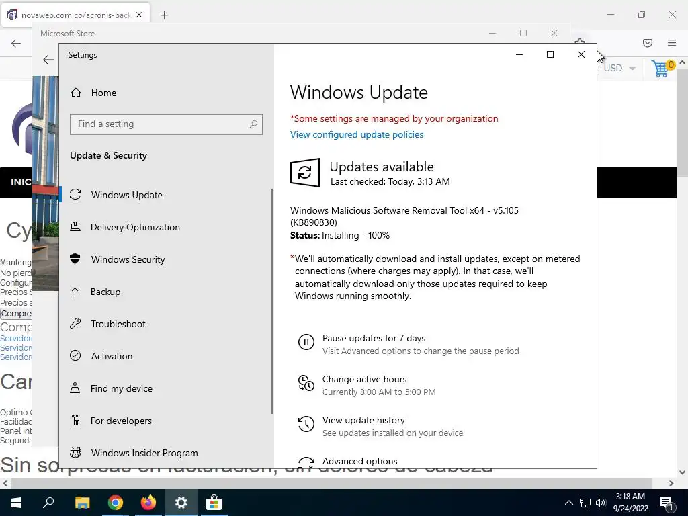Close the novaweb.com.co browser tab

click(x=139, y=15)
